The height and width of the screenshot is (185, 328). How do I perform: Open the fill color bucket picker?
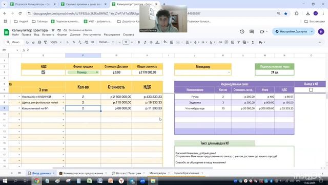tap(165, 42)
